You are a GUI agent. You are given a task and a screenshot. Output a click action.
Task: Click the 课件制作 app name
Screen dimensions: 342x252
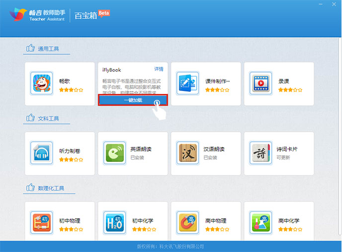(217, 82)
